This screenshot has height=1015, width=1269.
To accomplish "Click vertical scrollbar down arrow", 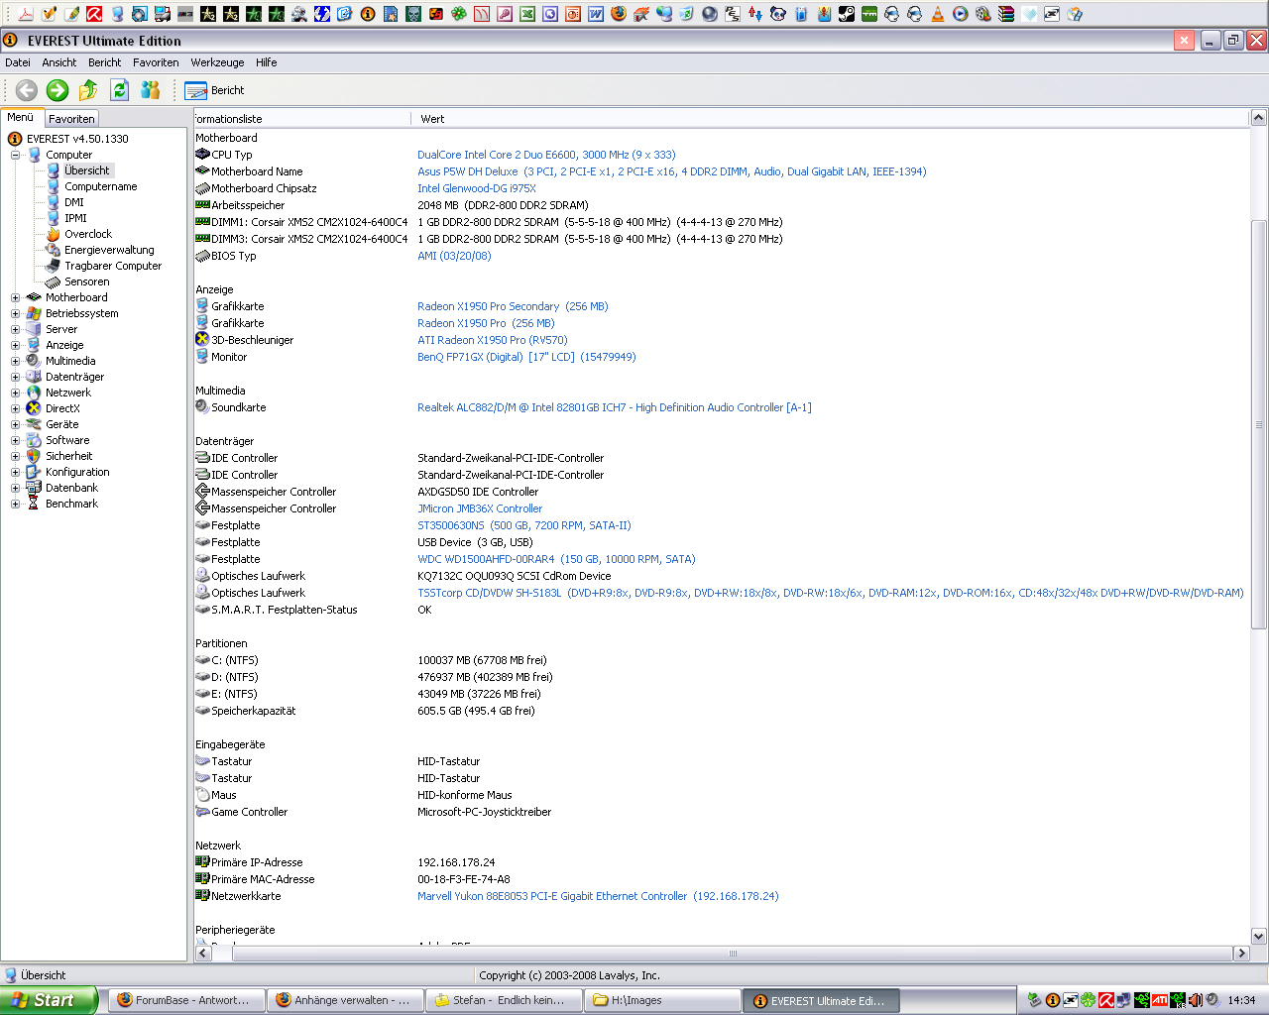I will click(x=1259, y=936).
